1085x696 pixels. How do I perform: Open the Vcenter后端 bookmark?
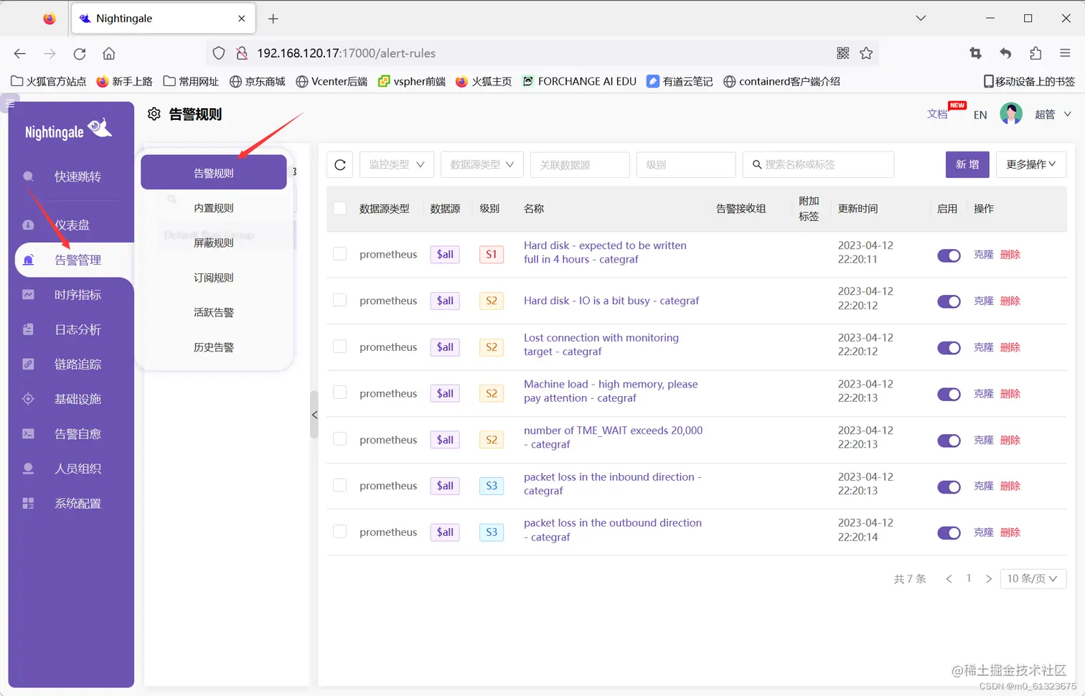[x=332, y=82]
